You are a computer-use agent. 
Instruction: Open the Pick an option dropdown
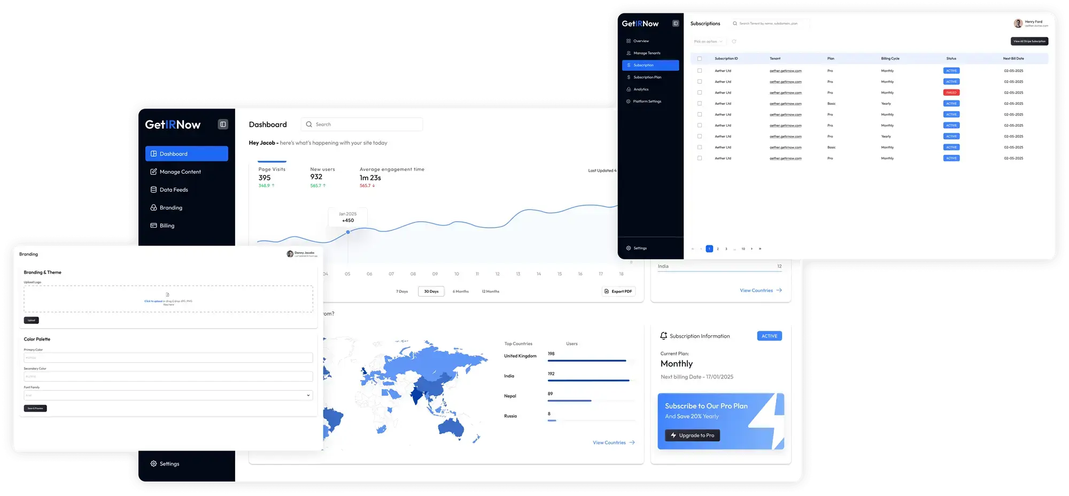[x=708, y=41]
